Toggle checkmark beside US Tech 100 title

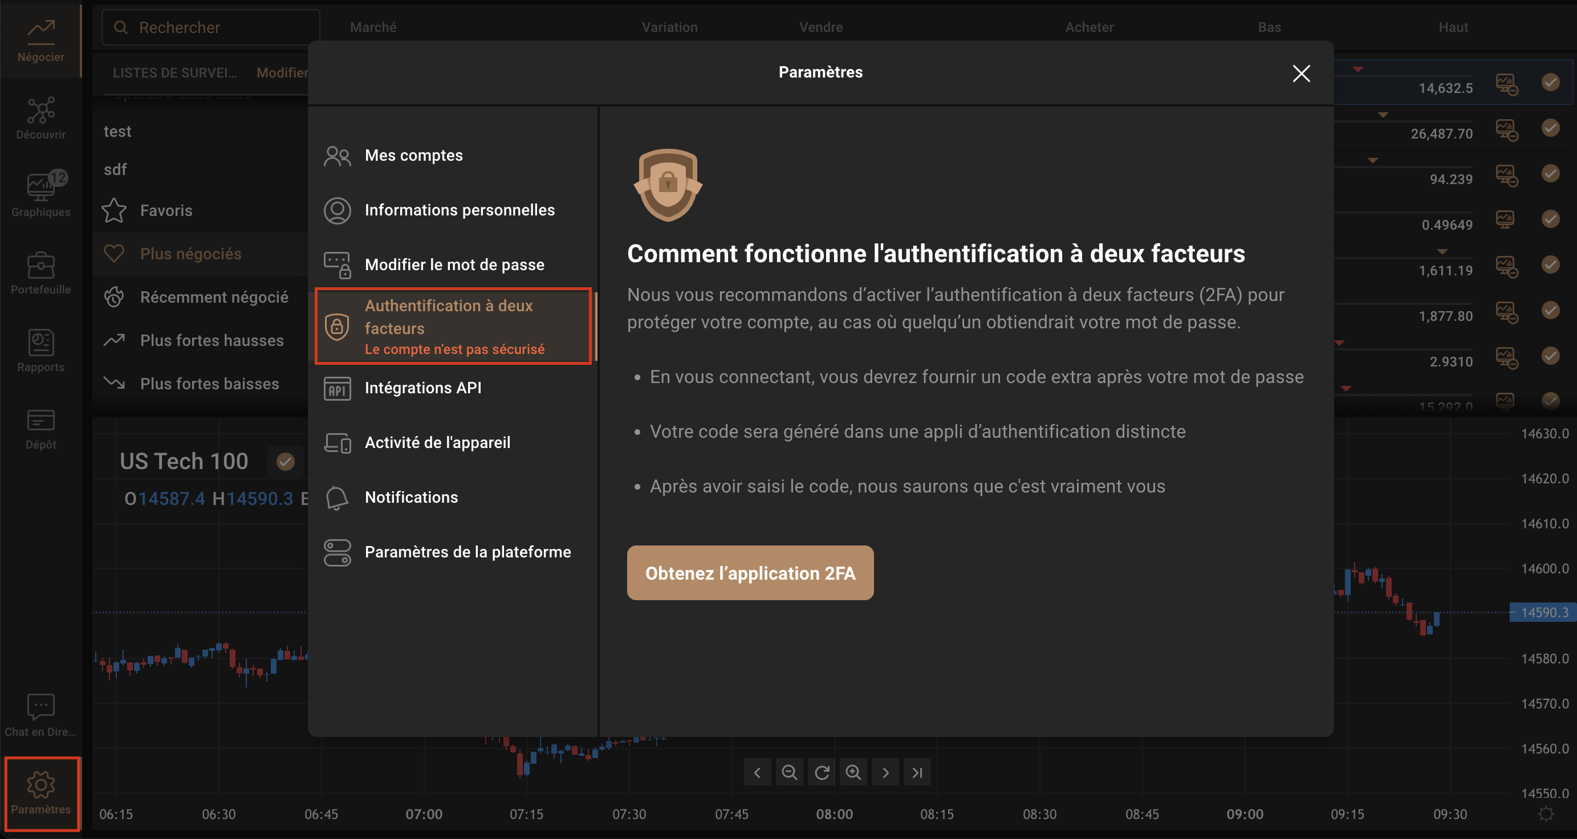click(x=285, y=462)
